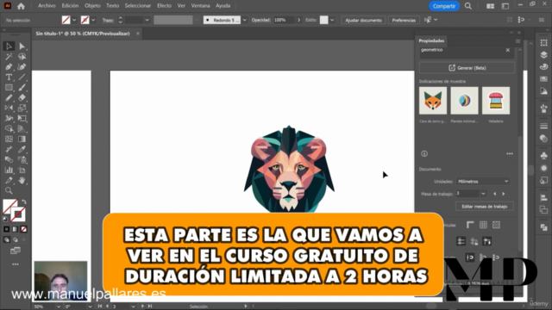Swap fill and stroke arrows

tap(23, 202)
